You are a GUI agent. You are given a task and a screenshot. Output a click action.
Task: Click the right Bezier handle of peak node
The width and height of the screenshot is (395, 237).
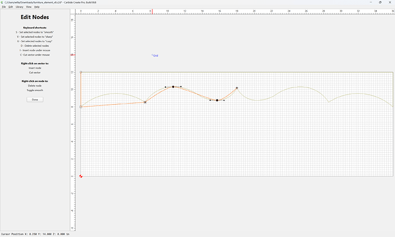[x=181, y=86]
